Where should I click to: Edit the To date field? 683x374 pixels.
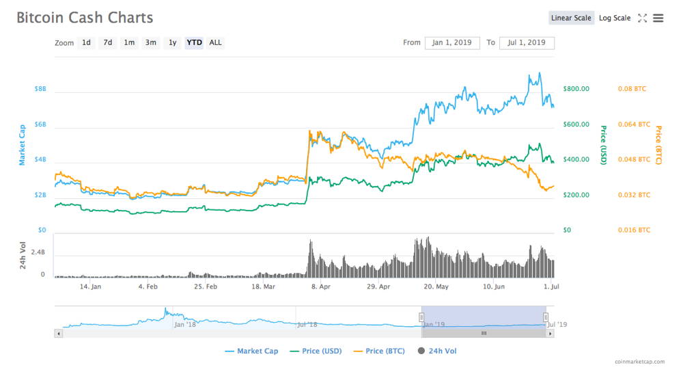527,42
